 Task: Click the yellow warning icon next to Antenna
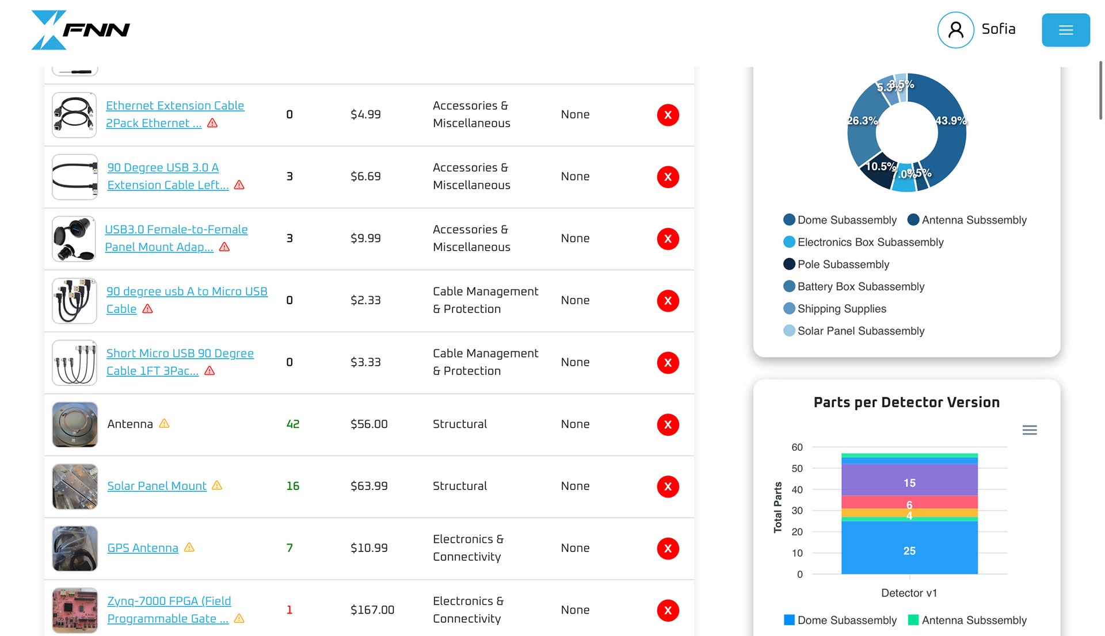pos(164,424)
